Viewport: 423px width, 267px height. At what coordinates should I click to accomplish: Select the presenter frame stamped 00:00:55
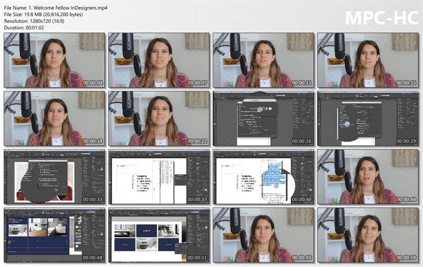[263, 235]
